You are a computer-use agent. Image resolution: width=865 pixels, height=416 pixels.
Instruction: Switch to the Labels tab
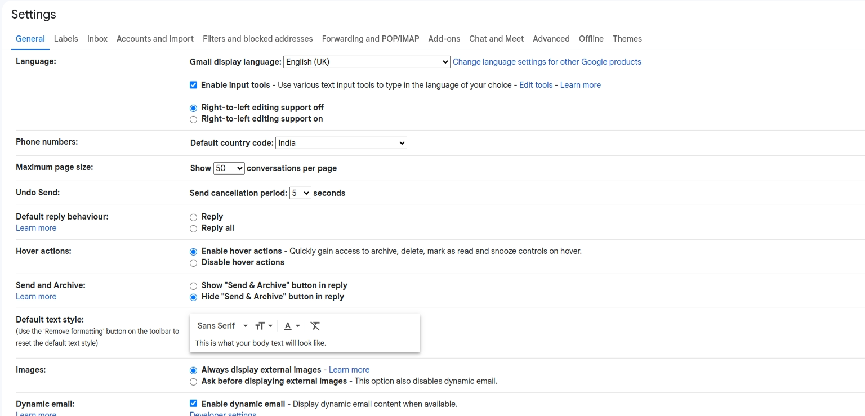(66, 39)
